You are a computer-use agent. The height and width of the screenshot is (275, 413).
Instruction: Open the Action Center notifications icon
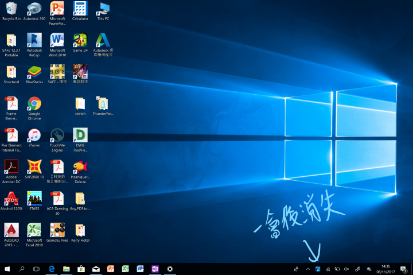point(403,269)
